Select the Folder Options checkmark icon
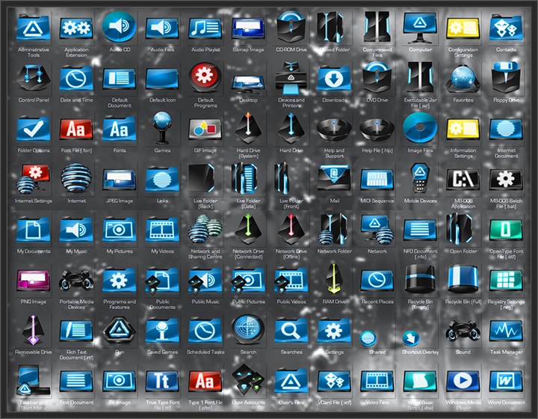The image size is (538, 419). tap(32, 129)
